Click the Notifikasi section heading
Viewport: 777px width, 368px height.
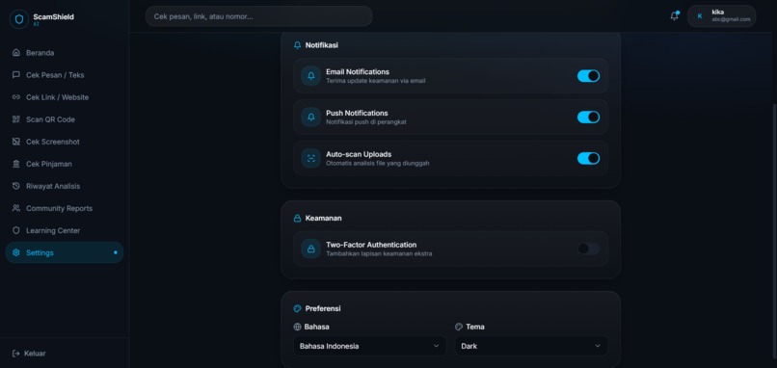tap(322, 45)
